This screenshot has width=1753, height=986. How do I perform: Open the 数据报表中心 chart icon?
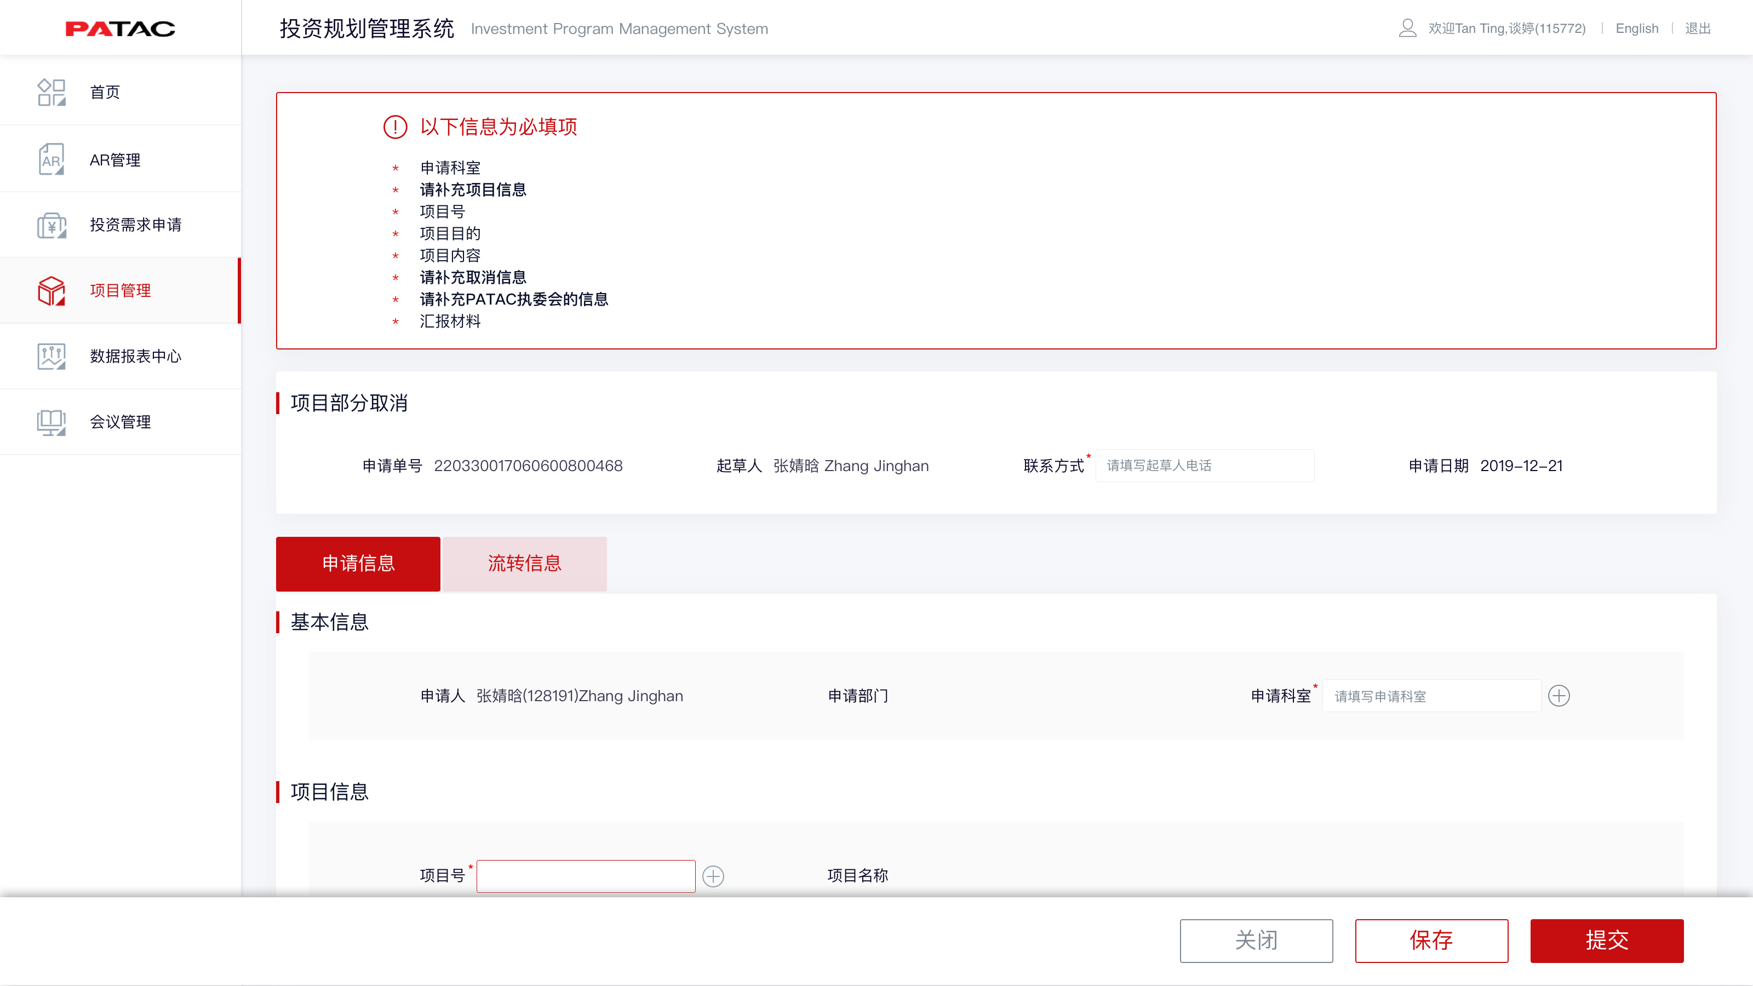point(51,356)
